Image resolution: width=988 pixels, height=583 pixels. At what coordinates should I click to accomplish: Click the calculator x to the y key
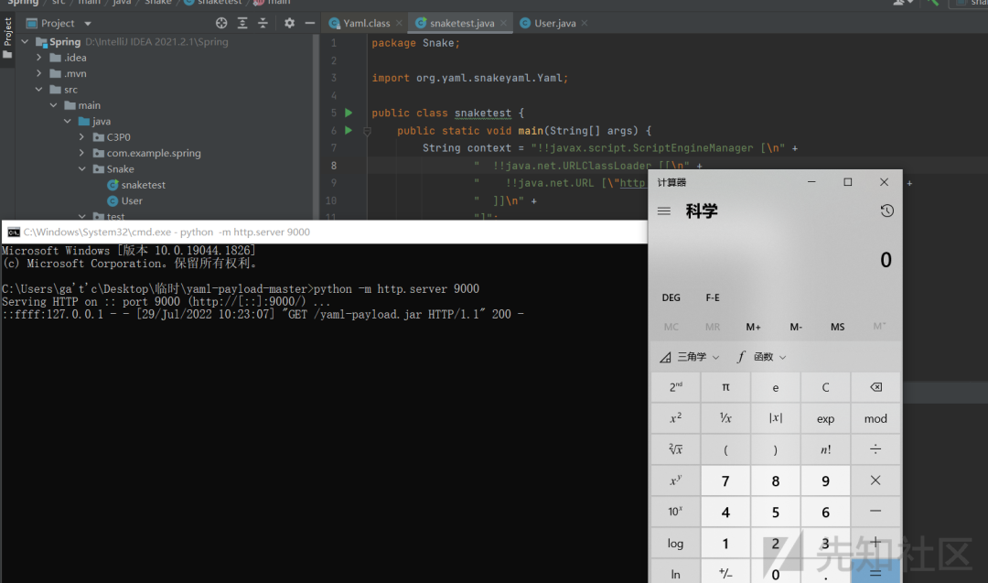pyautogui.click(x=675, y=480)
